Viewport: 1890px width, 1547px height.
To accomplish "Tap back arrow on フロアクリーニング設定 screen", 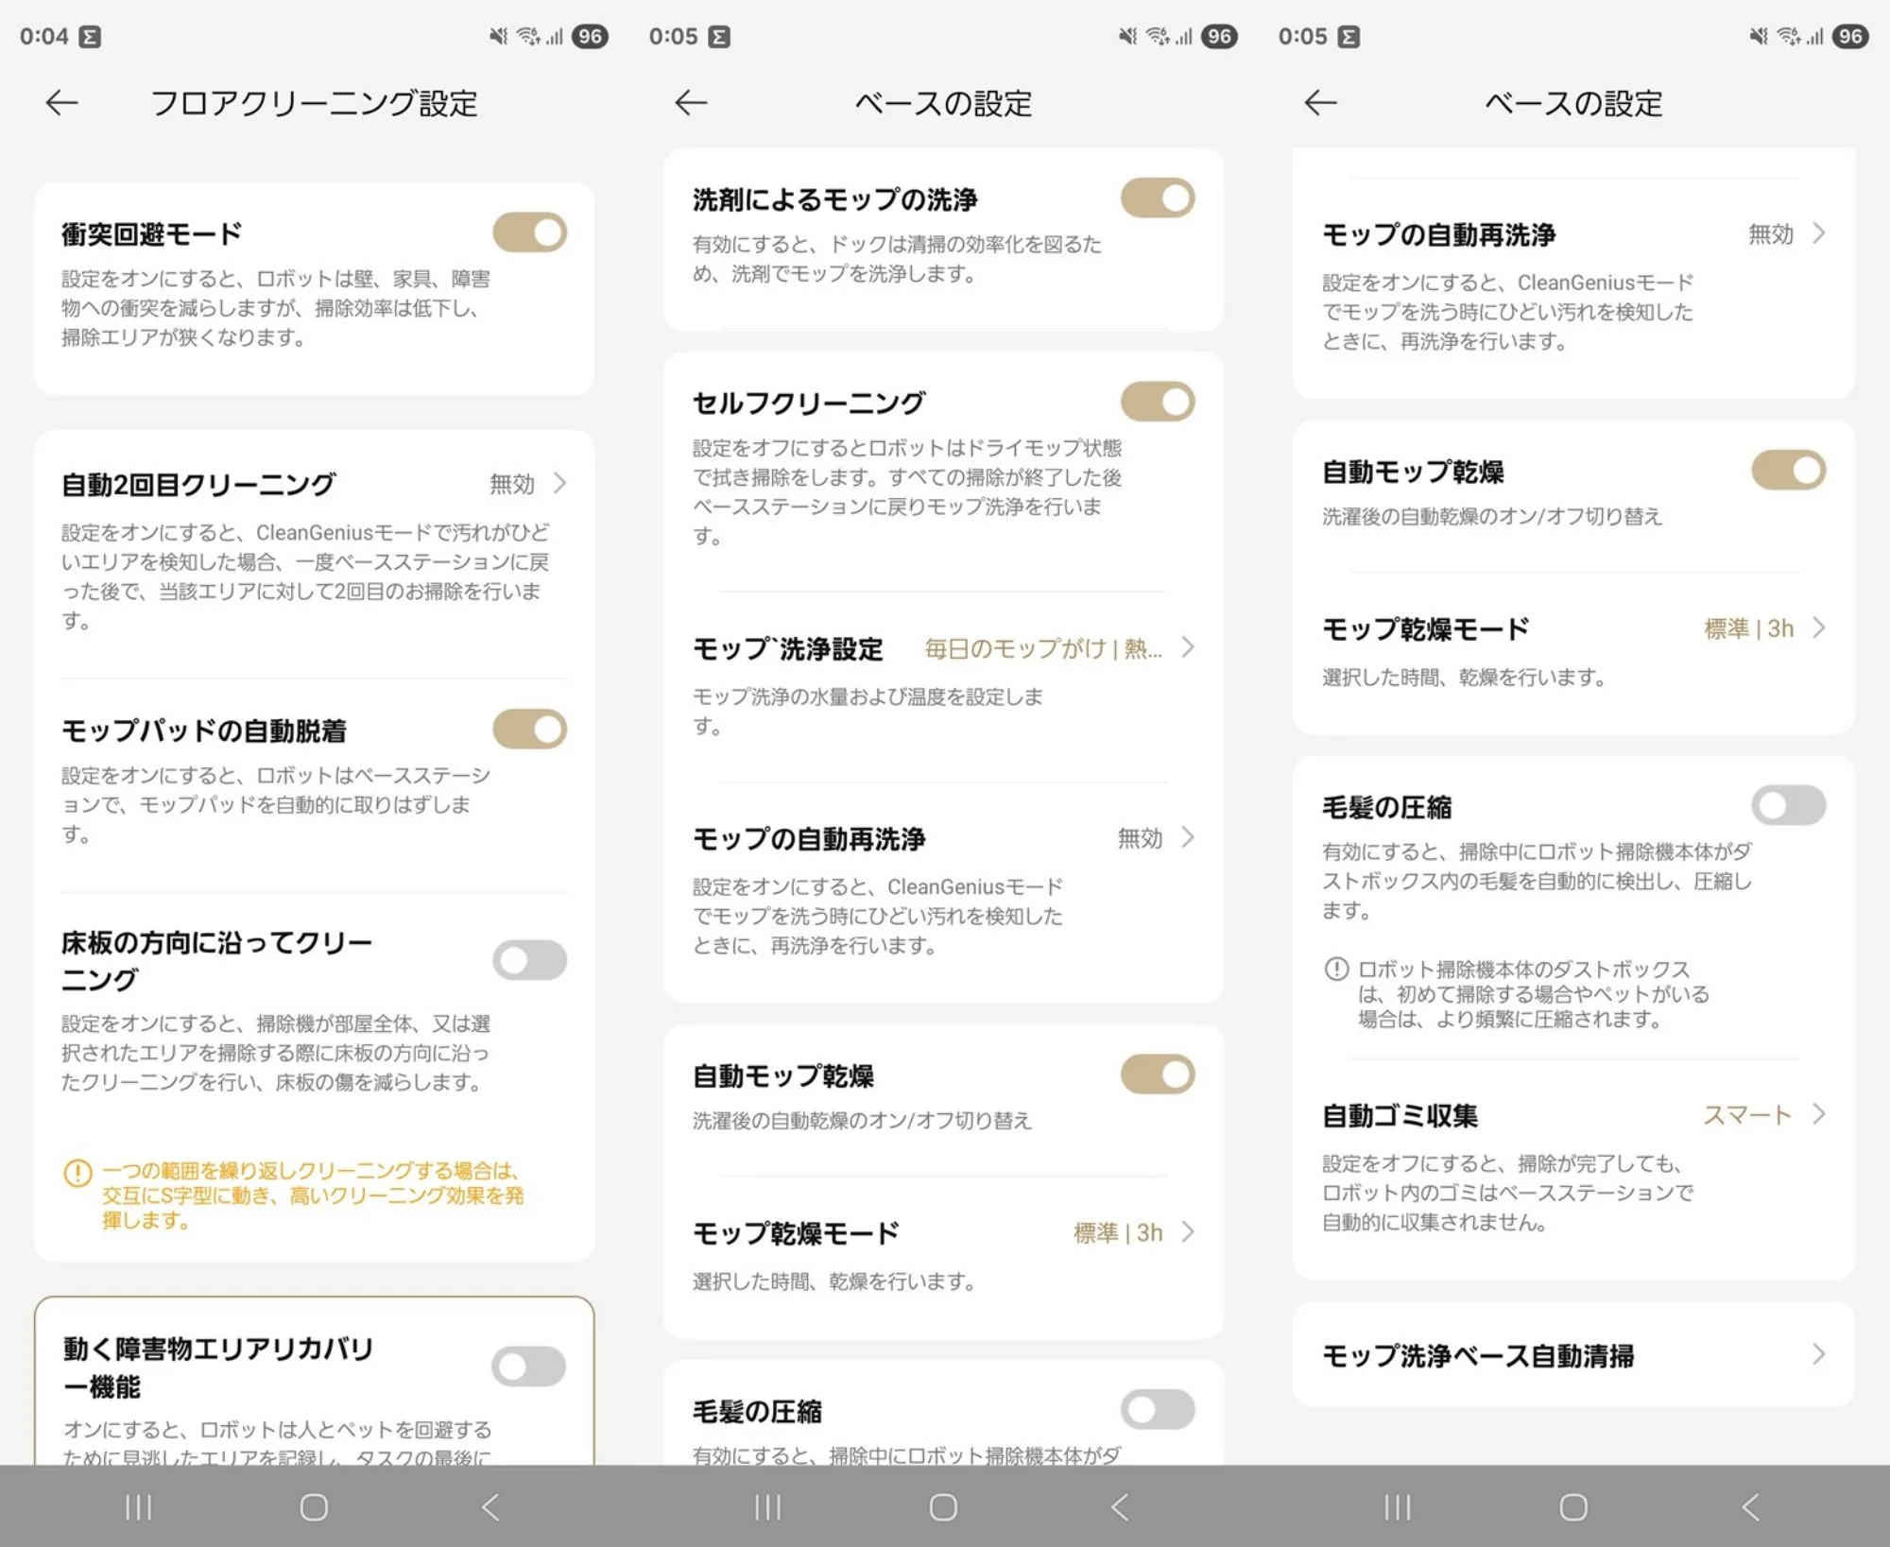I will coord(62,102).
